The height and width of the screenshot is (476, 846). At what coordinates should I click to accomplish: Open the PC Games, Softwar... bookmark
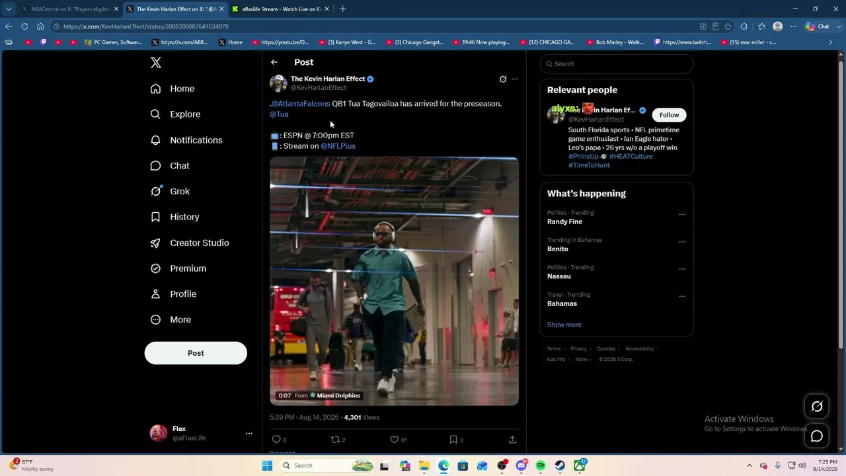[x=113, y=42]
